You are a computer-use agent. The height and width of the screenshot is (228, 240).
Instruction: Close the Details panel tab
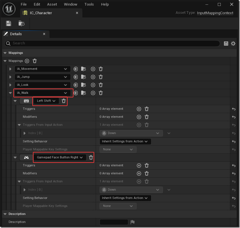pyautogui.click(x=44, y=34)
